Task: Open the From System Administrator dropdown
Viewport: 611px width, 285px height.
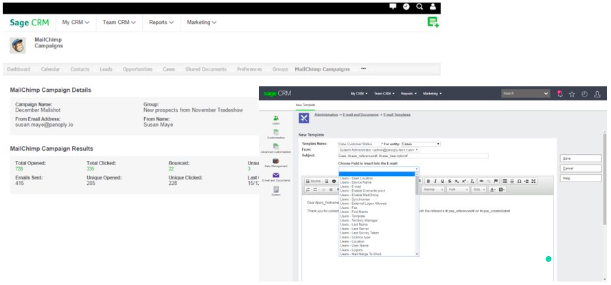Action: pos(379,149)
